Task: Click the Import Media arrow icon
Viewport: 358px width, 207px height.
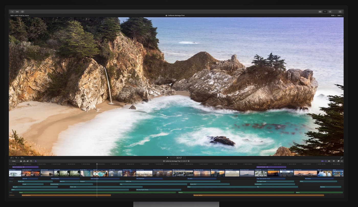Action: click(x=12, y=12)
